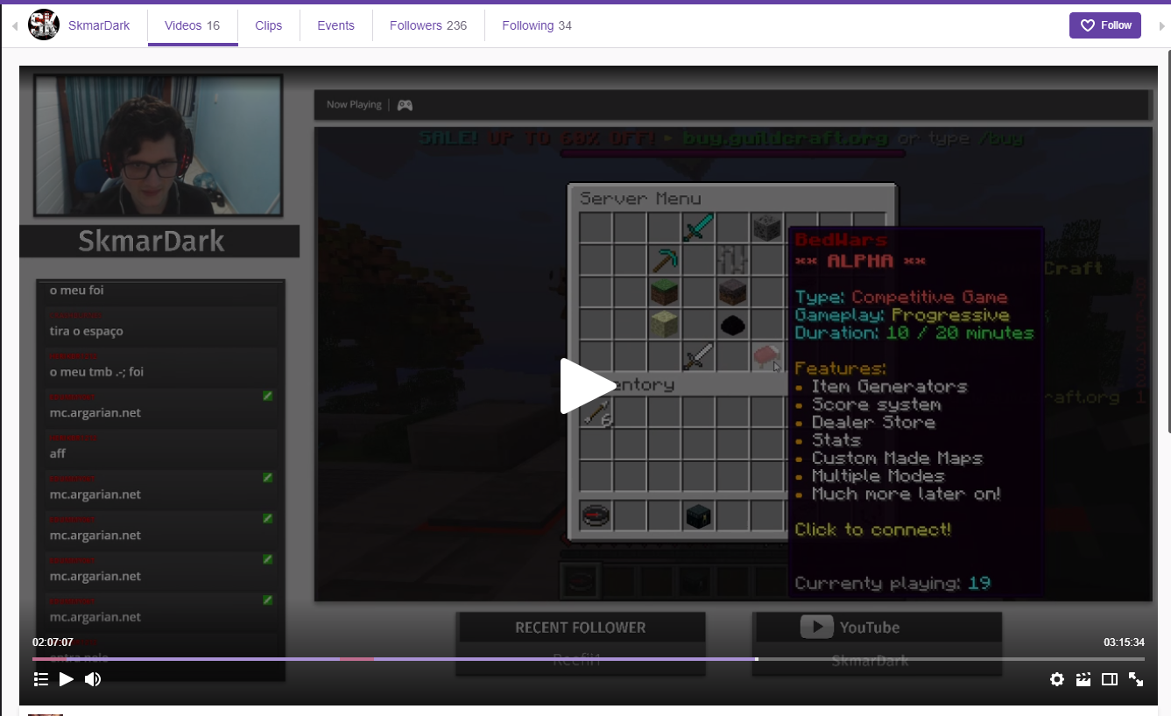Click the diamond sword in Server Menu

click(699, 228)
